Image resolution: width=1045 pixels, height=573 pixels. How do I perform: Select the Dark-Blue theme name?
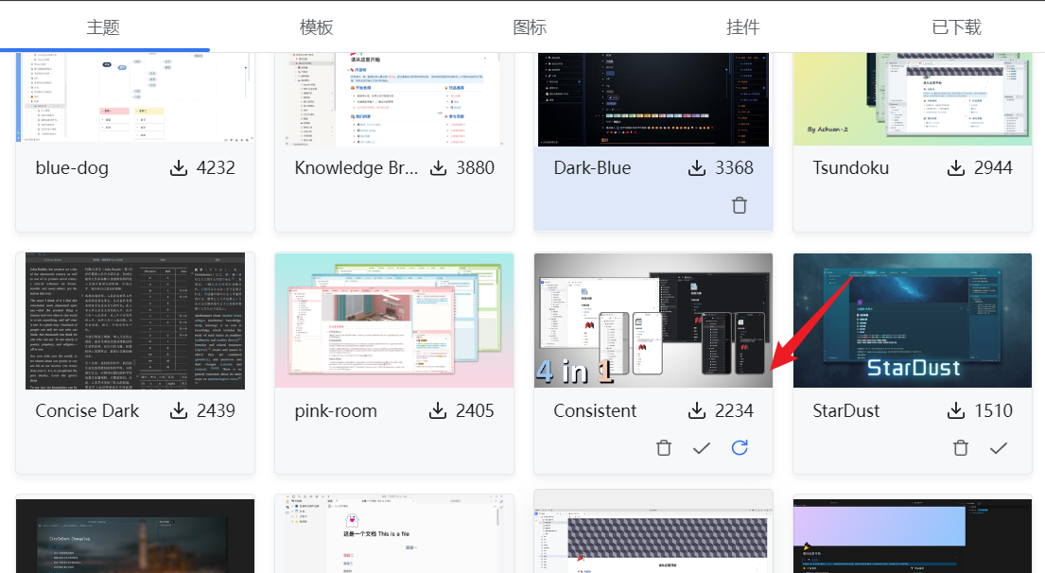pyautogui.click(x=592, y=168)
